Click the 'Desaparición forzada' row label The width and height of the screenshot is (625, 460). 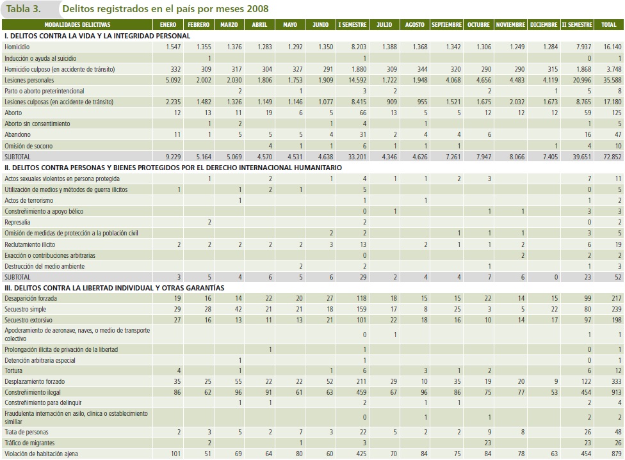(30, 298)
